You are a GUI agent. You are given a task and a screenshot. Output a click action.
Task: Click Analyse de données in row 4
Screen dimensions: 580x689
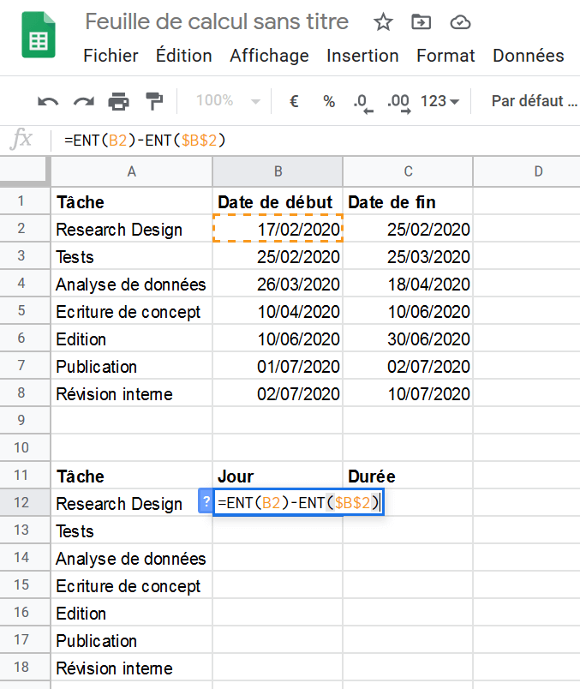131,284
